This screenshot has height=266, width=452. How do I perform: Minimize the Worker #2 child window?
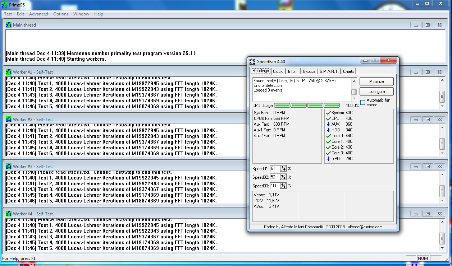click(x=416, y=120)
